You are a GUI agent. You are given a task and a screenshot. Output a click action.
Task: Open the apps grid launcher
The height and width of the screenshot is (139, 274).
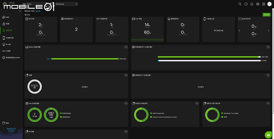click(264, 4)
